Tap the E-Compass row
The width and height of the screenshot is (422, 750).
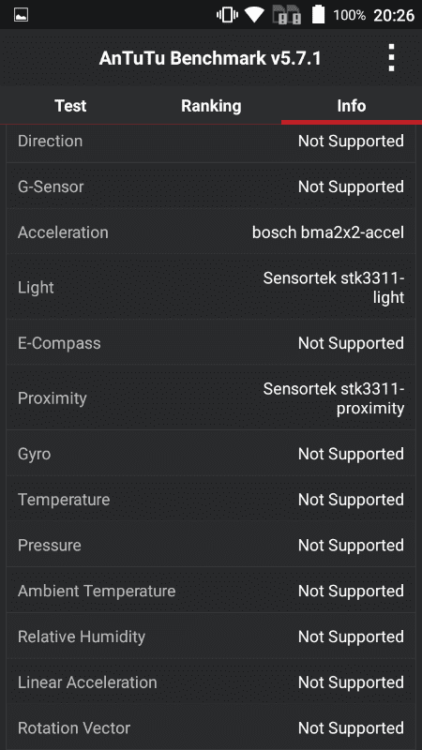[x=211, y=343]
